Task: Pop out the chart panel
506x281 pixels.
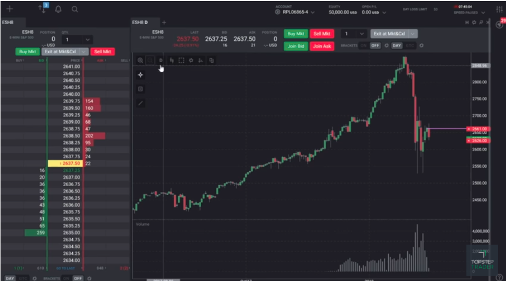Action: [481, 22]
